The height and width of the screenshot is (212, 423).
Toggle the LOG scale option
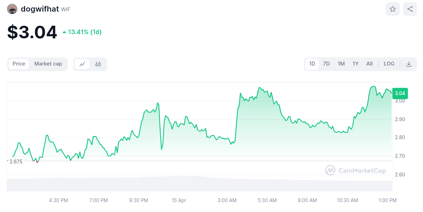point(389,64)
